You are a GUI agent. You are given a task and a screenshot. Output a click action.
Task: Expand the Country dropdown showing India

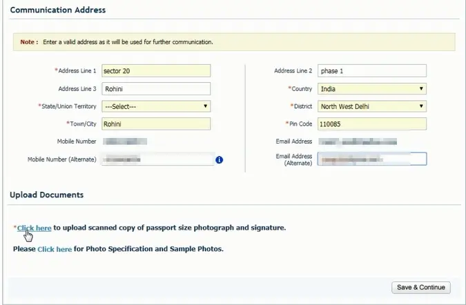pyautogui.click(x=371, y=88)
